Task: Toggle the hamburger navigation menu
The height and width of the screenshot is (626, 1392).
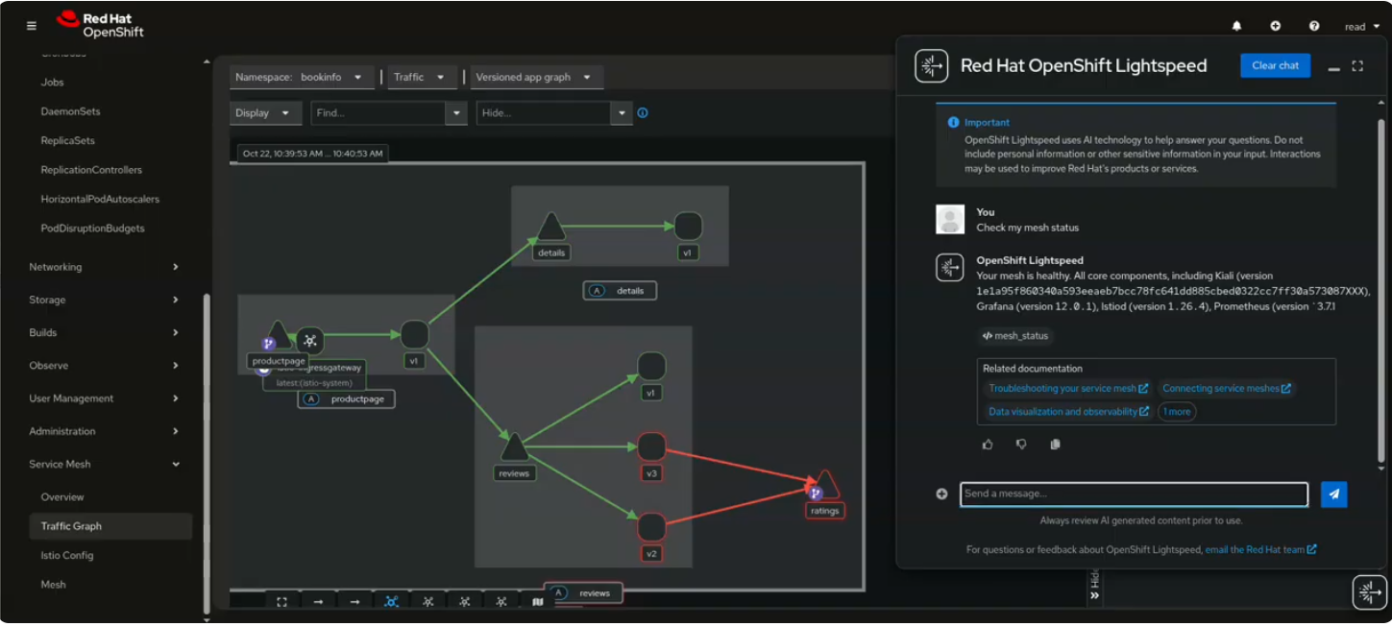Action: click(x=32, y=26)
